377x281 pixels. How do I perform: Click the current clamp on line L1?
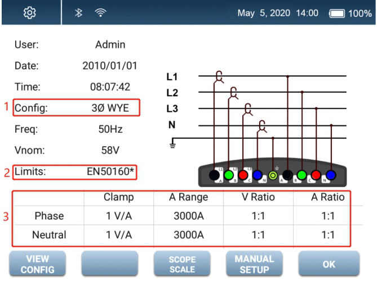point(220,76)
